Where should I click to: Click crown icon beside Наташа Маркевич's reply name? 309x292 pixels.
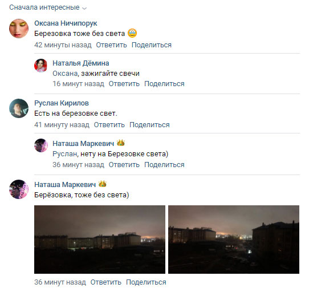pos(121,143)
